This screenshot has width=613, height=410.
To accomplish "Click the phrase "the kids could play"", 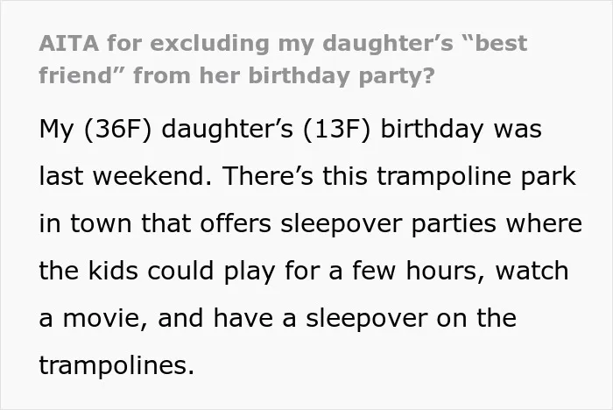I will pyautogui.click(x=157, y=271).
